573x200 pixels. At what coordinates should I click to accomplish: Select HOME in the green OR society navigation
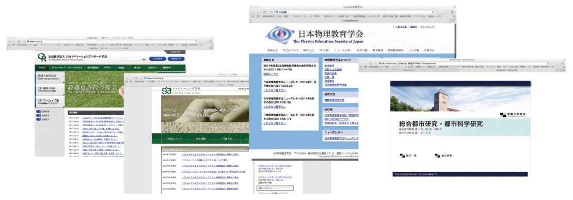(42, 68)
